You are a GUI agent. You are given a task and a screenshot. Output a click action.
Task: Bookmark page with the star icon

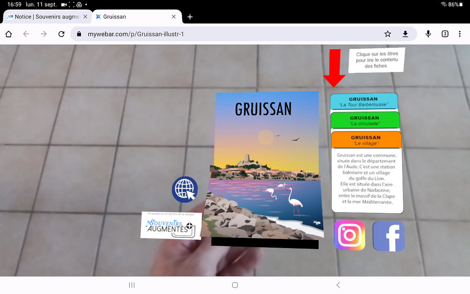pyautogui.click(x=388, y=34)
